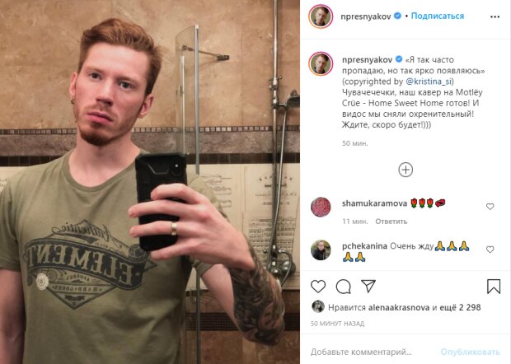Open shamukaramova's profile avatar

(321, 207)
